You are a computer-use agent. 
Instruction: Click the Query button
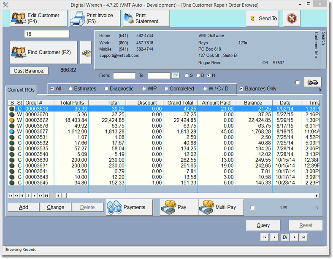click(x=263, y=225)
